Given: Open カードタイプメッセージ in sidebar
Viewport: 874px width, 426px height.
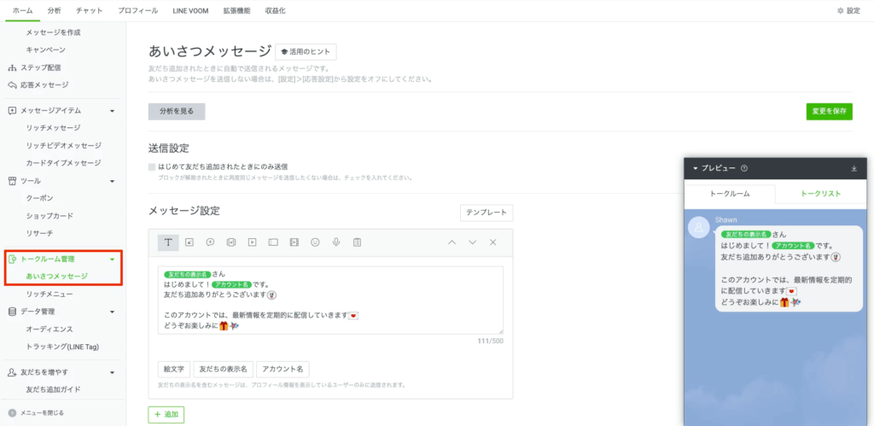Looking at the screenshot, I should [63, 163].
